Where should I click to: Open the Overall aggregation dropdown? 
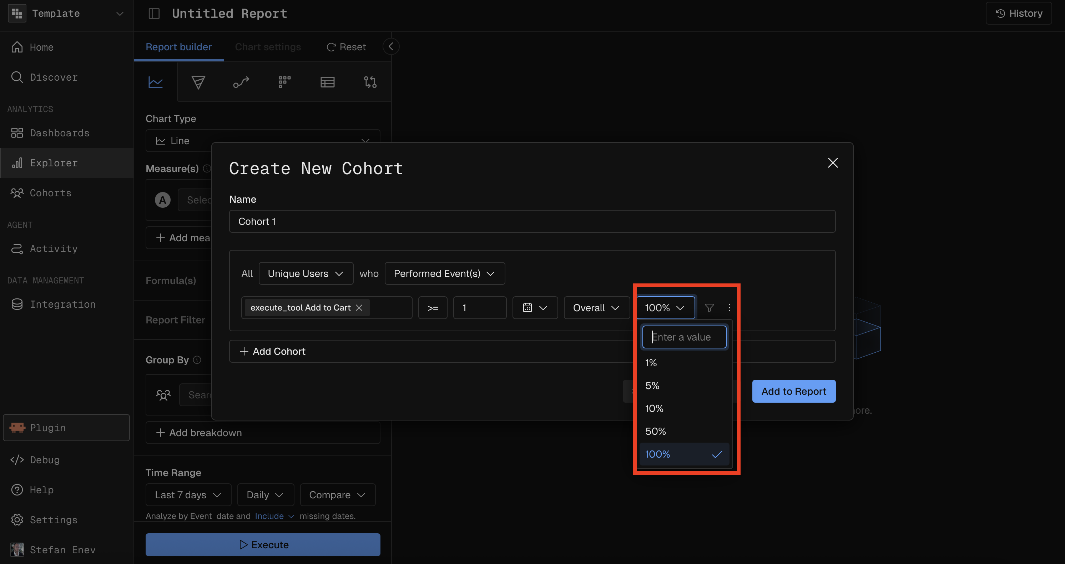597,308
